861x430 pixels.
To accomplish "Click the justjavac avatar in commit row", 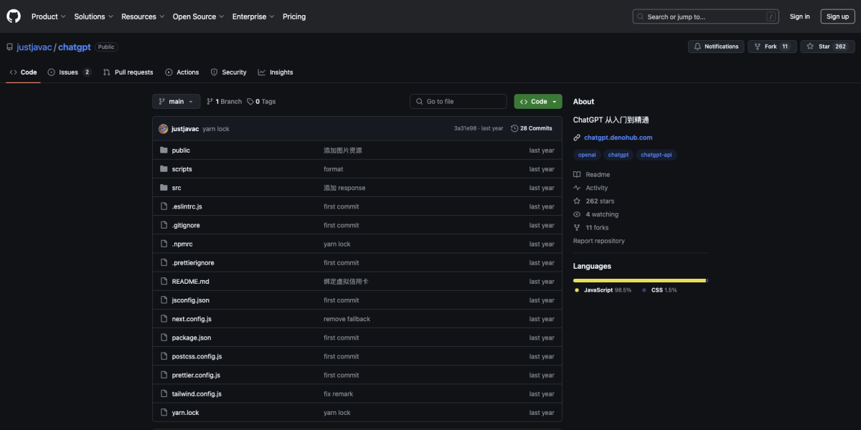I will coord(164,129).
